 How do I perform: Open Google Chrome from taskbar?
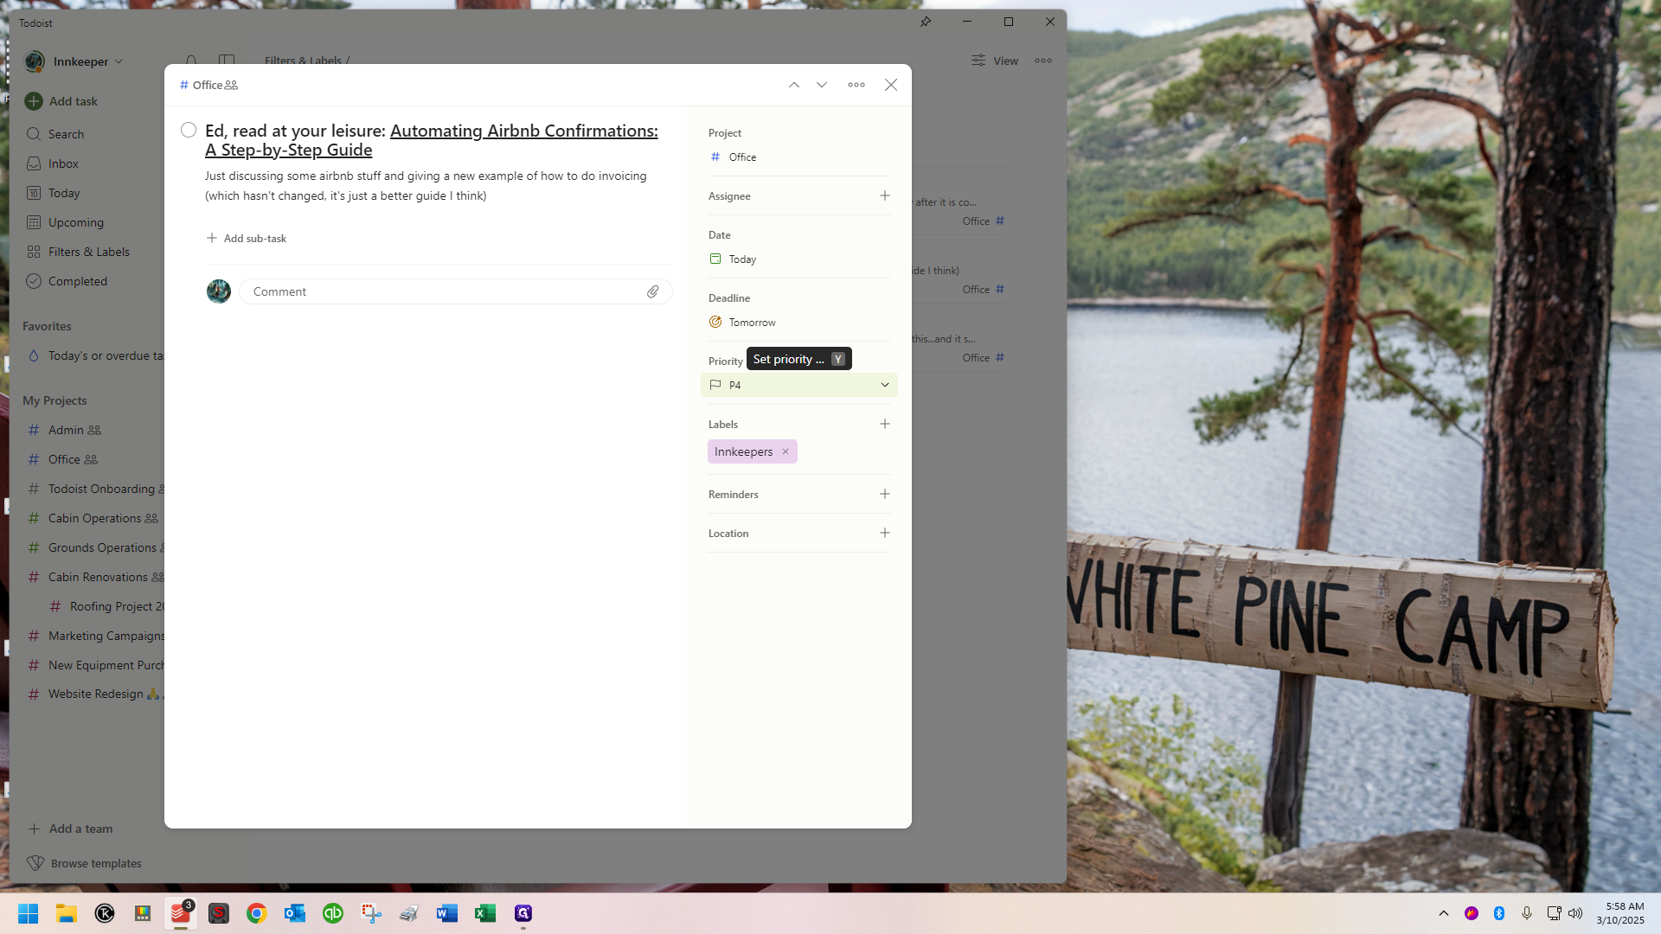click(x=257, y=913)
